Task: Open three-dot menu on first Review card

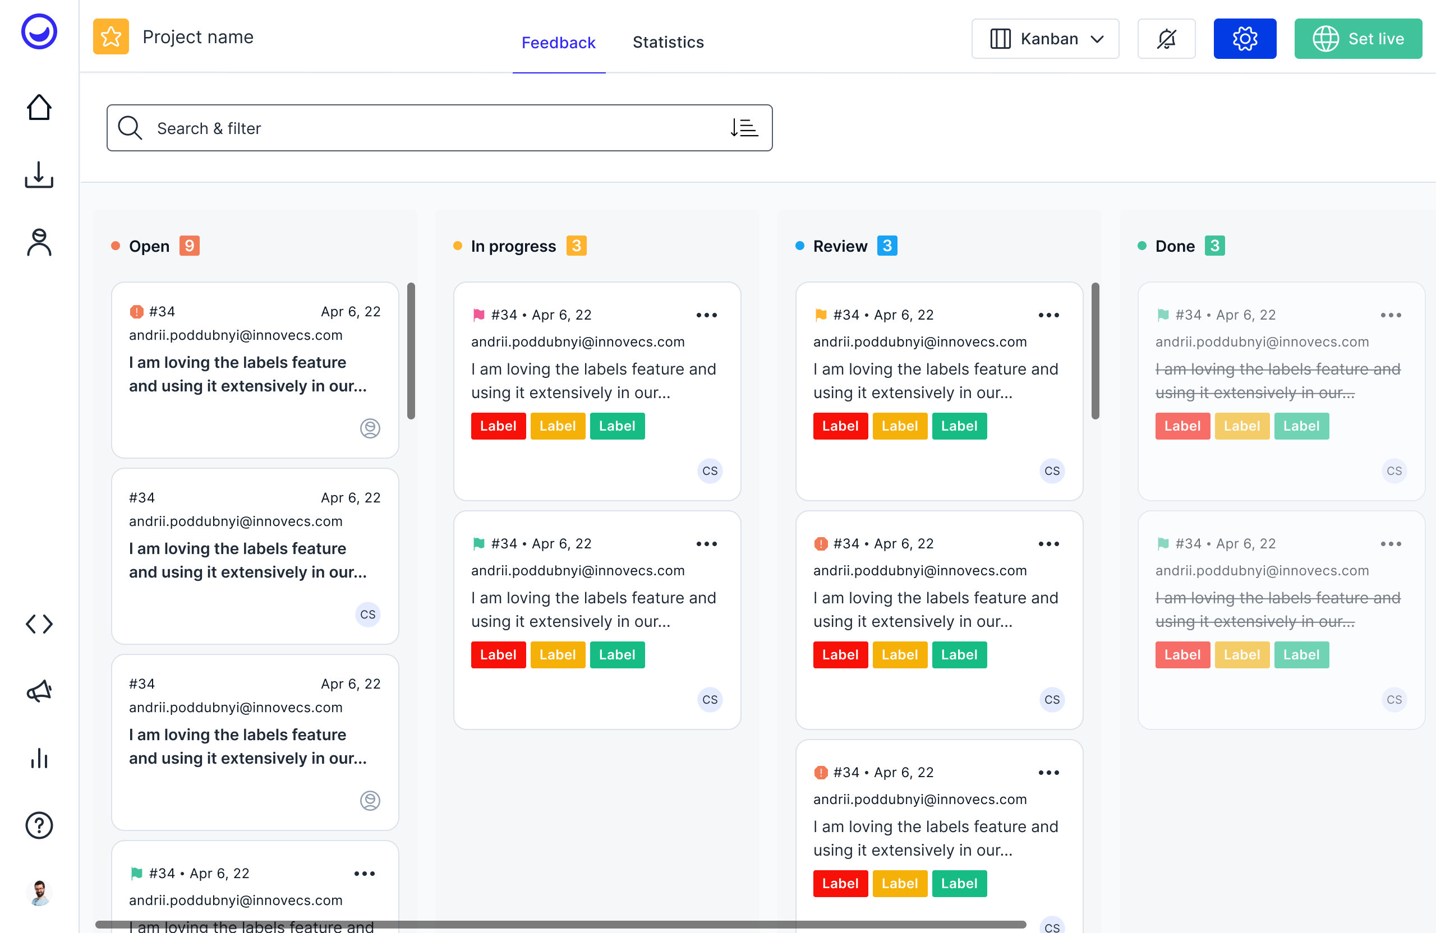Action: pos(1048,315)
